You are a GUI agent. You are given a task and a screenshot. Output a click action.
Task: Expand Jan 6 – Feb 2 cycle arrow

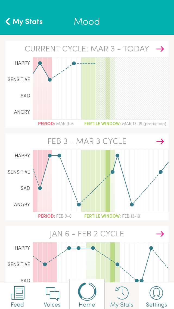(160, 234)
